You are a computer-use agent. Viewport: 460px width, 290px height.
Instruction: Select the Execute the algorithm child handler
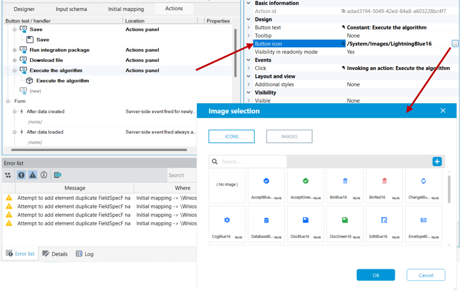click(x=62, y=80)
